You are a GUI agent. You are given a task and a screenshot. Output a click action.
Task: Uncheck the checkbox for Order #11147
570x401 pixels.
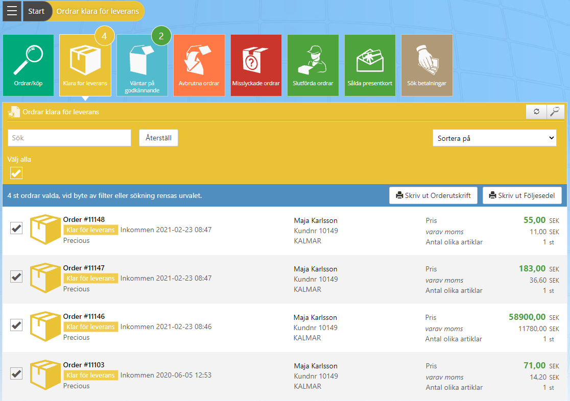coord(16,277)
